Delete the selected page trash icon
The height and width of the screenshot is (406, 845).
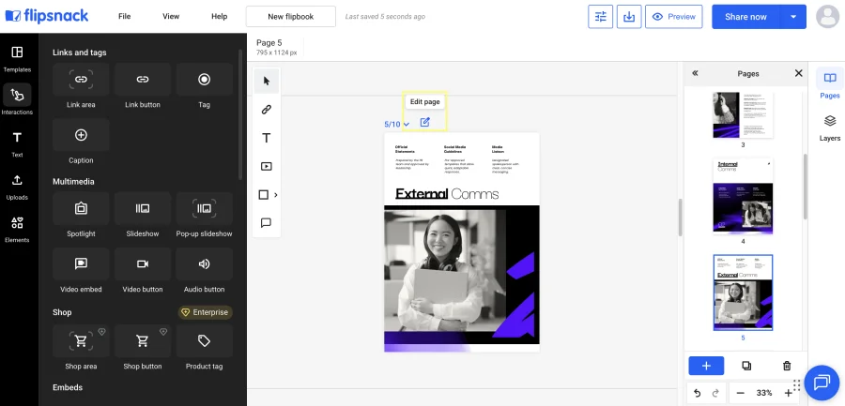click(787, 366)
